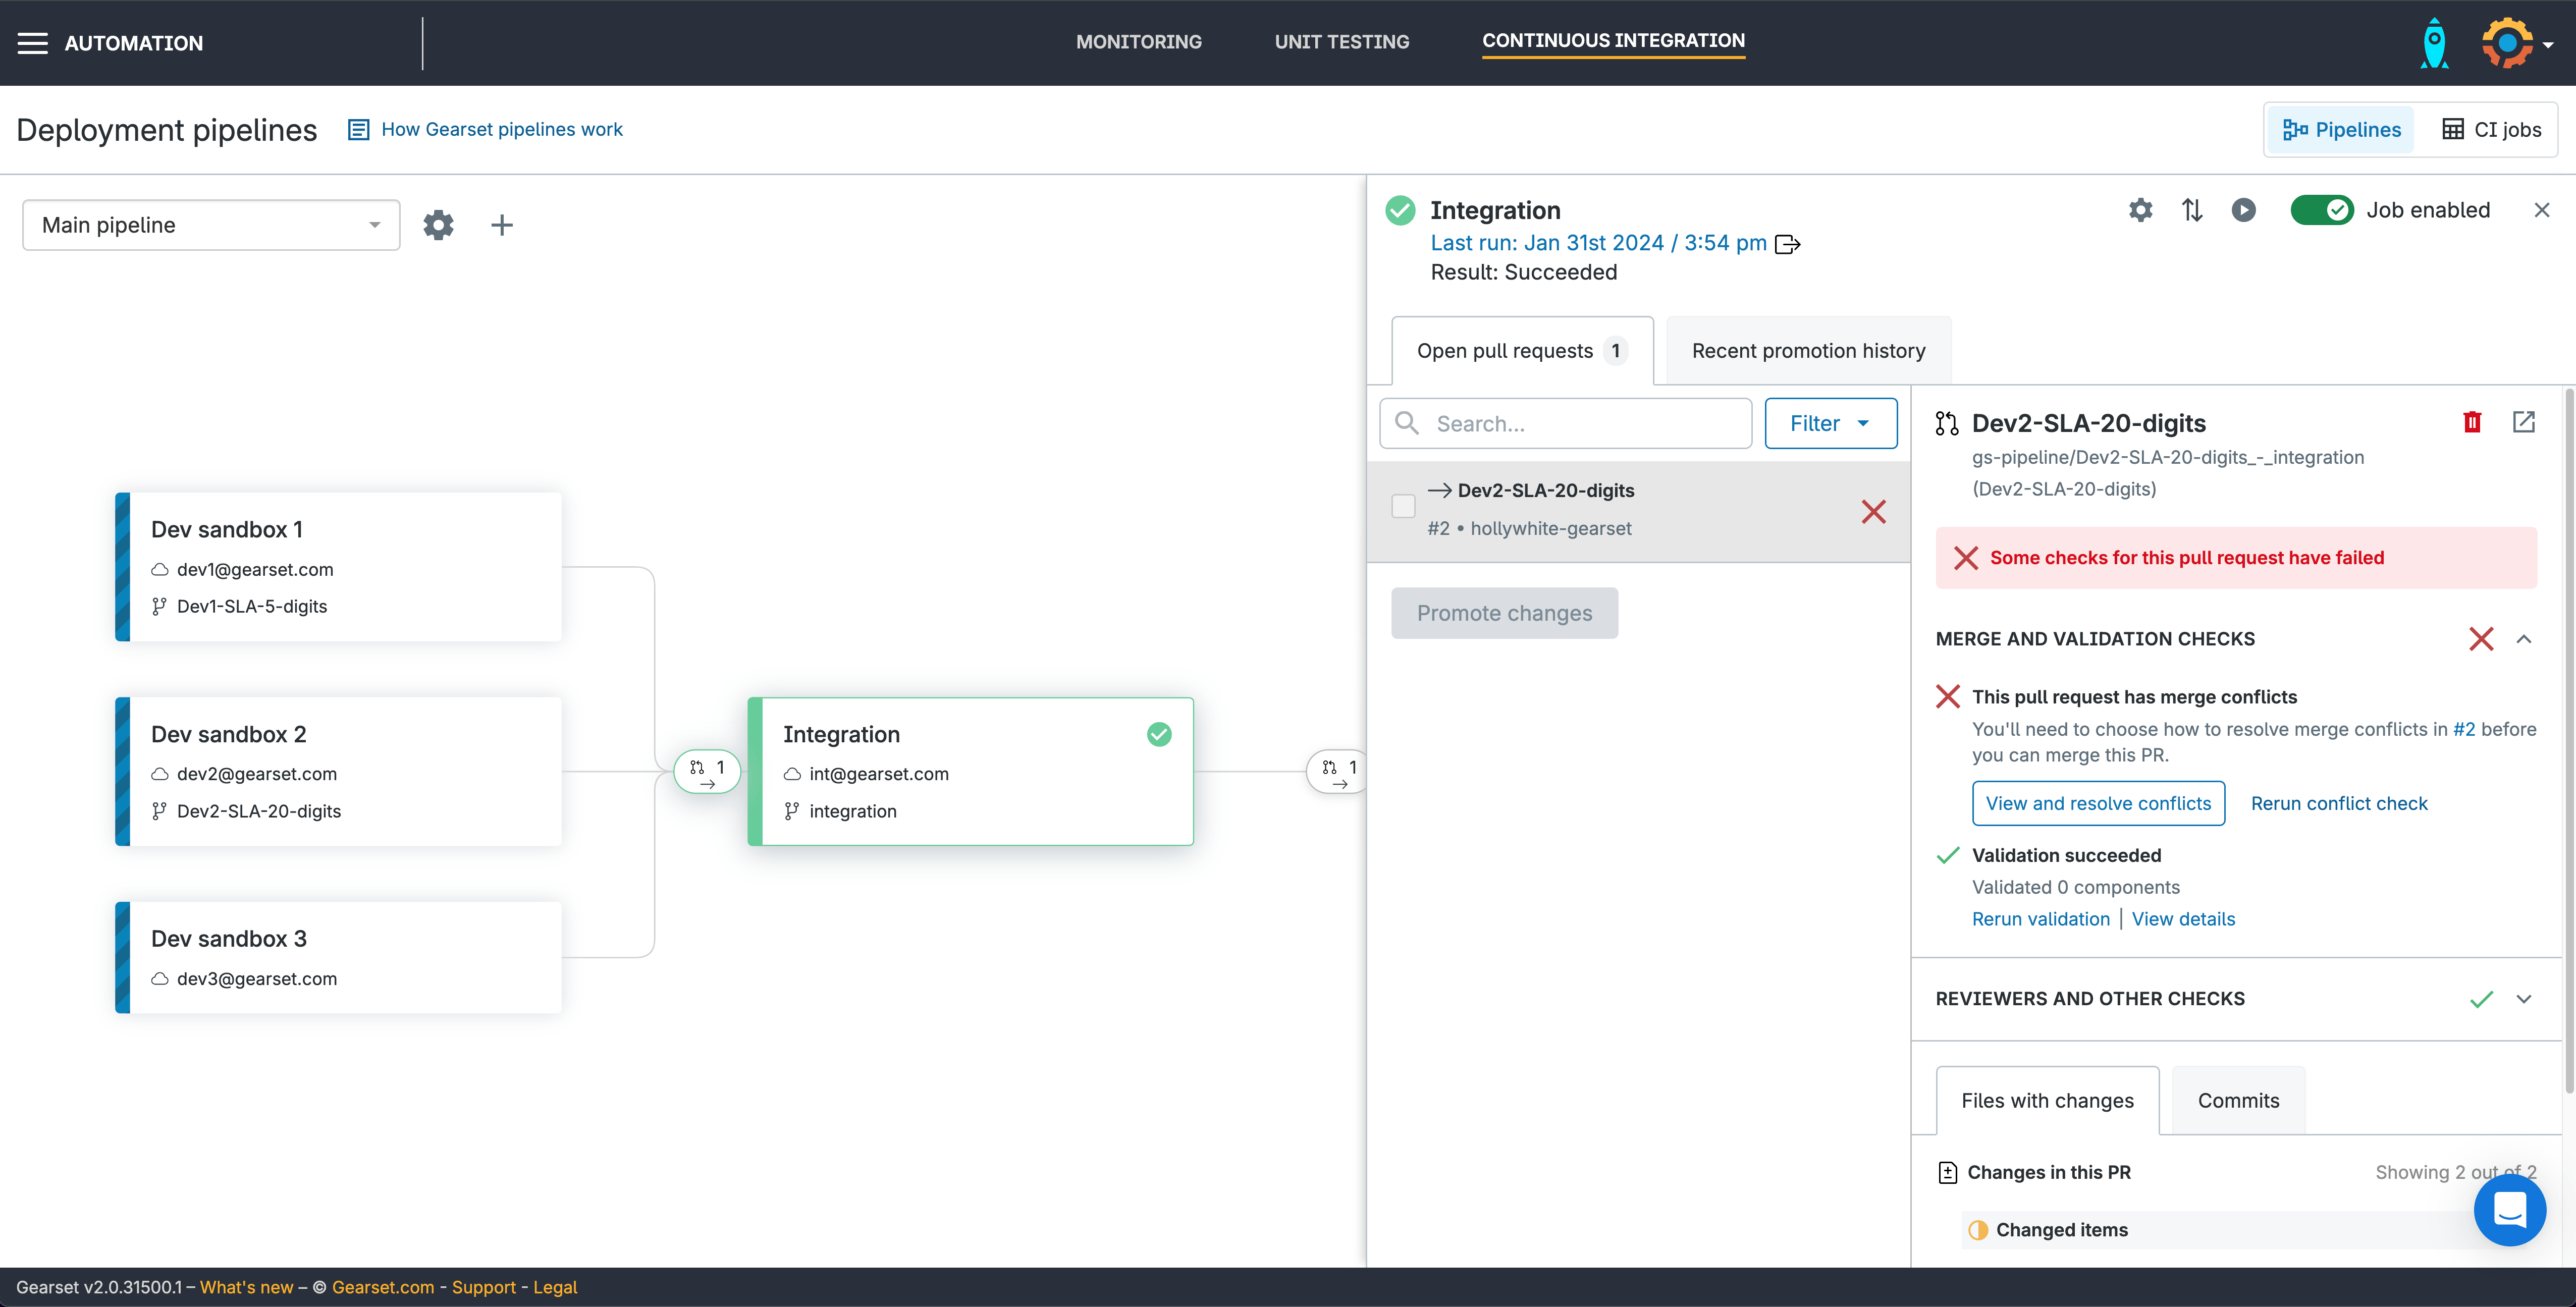The height and width of the screenshot is (1307, 2576).
Task: Open the Main pipeline dropdown
Action: [211, 225]
